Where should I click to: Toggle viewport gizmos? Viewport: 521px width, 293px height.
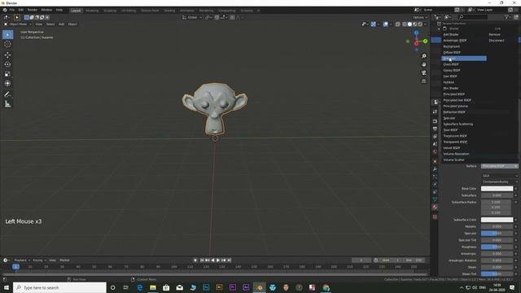pyautogui.click(x=374, y=24)
